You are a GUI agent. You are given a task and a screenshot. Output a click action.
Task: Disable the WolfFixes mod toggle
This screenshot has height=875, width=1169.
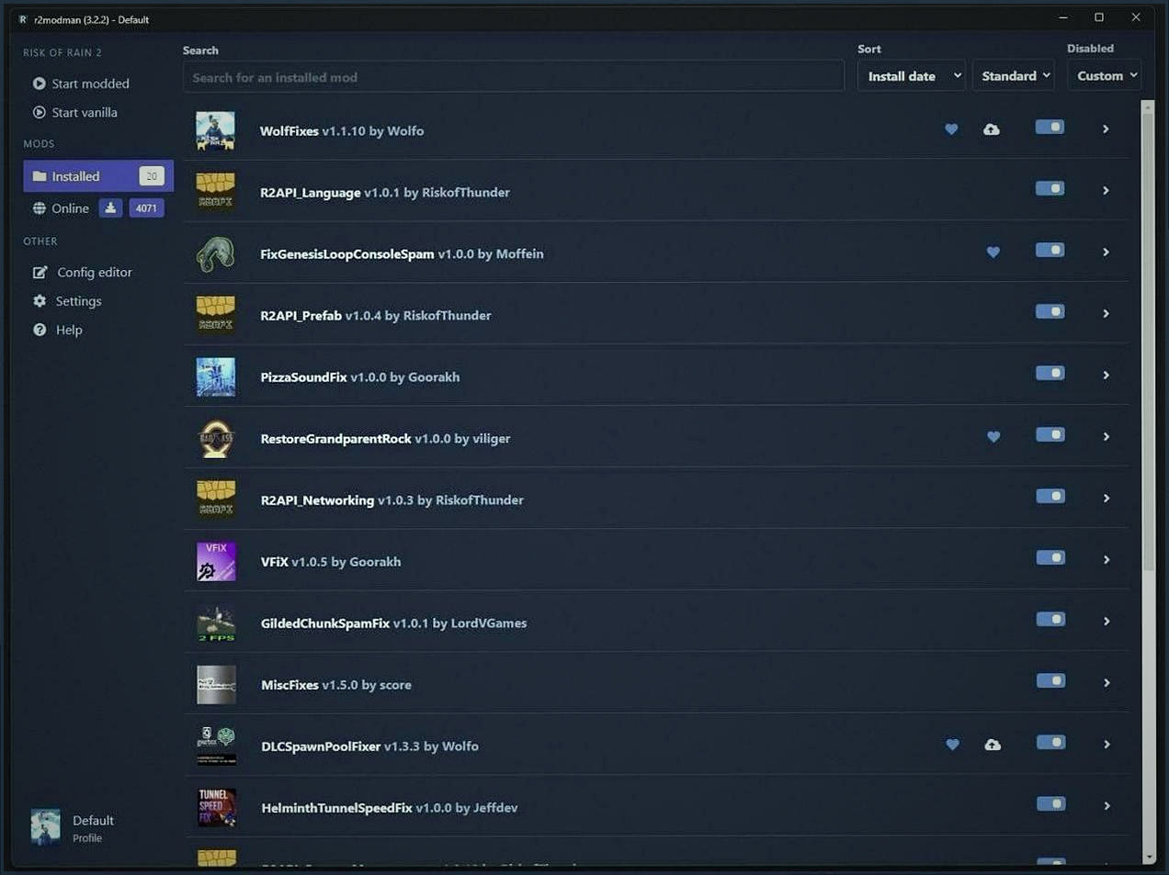tap(1050, 127)
